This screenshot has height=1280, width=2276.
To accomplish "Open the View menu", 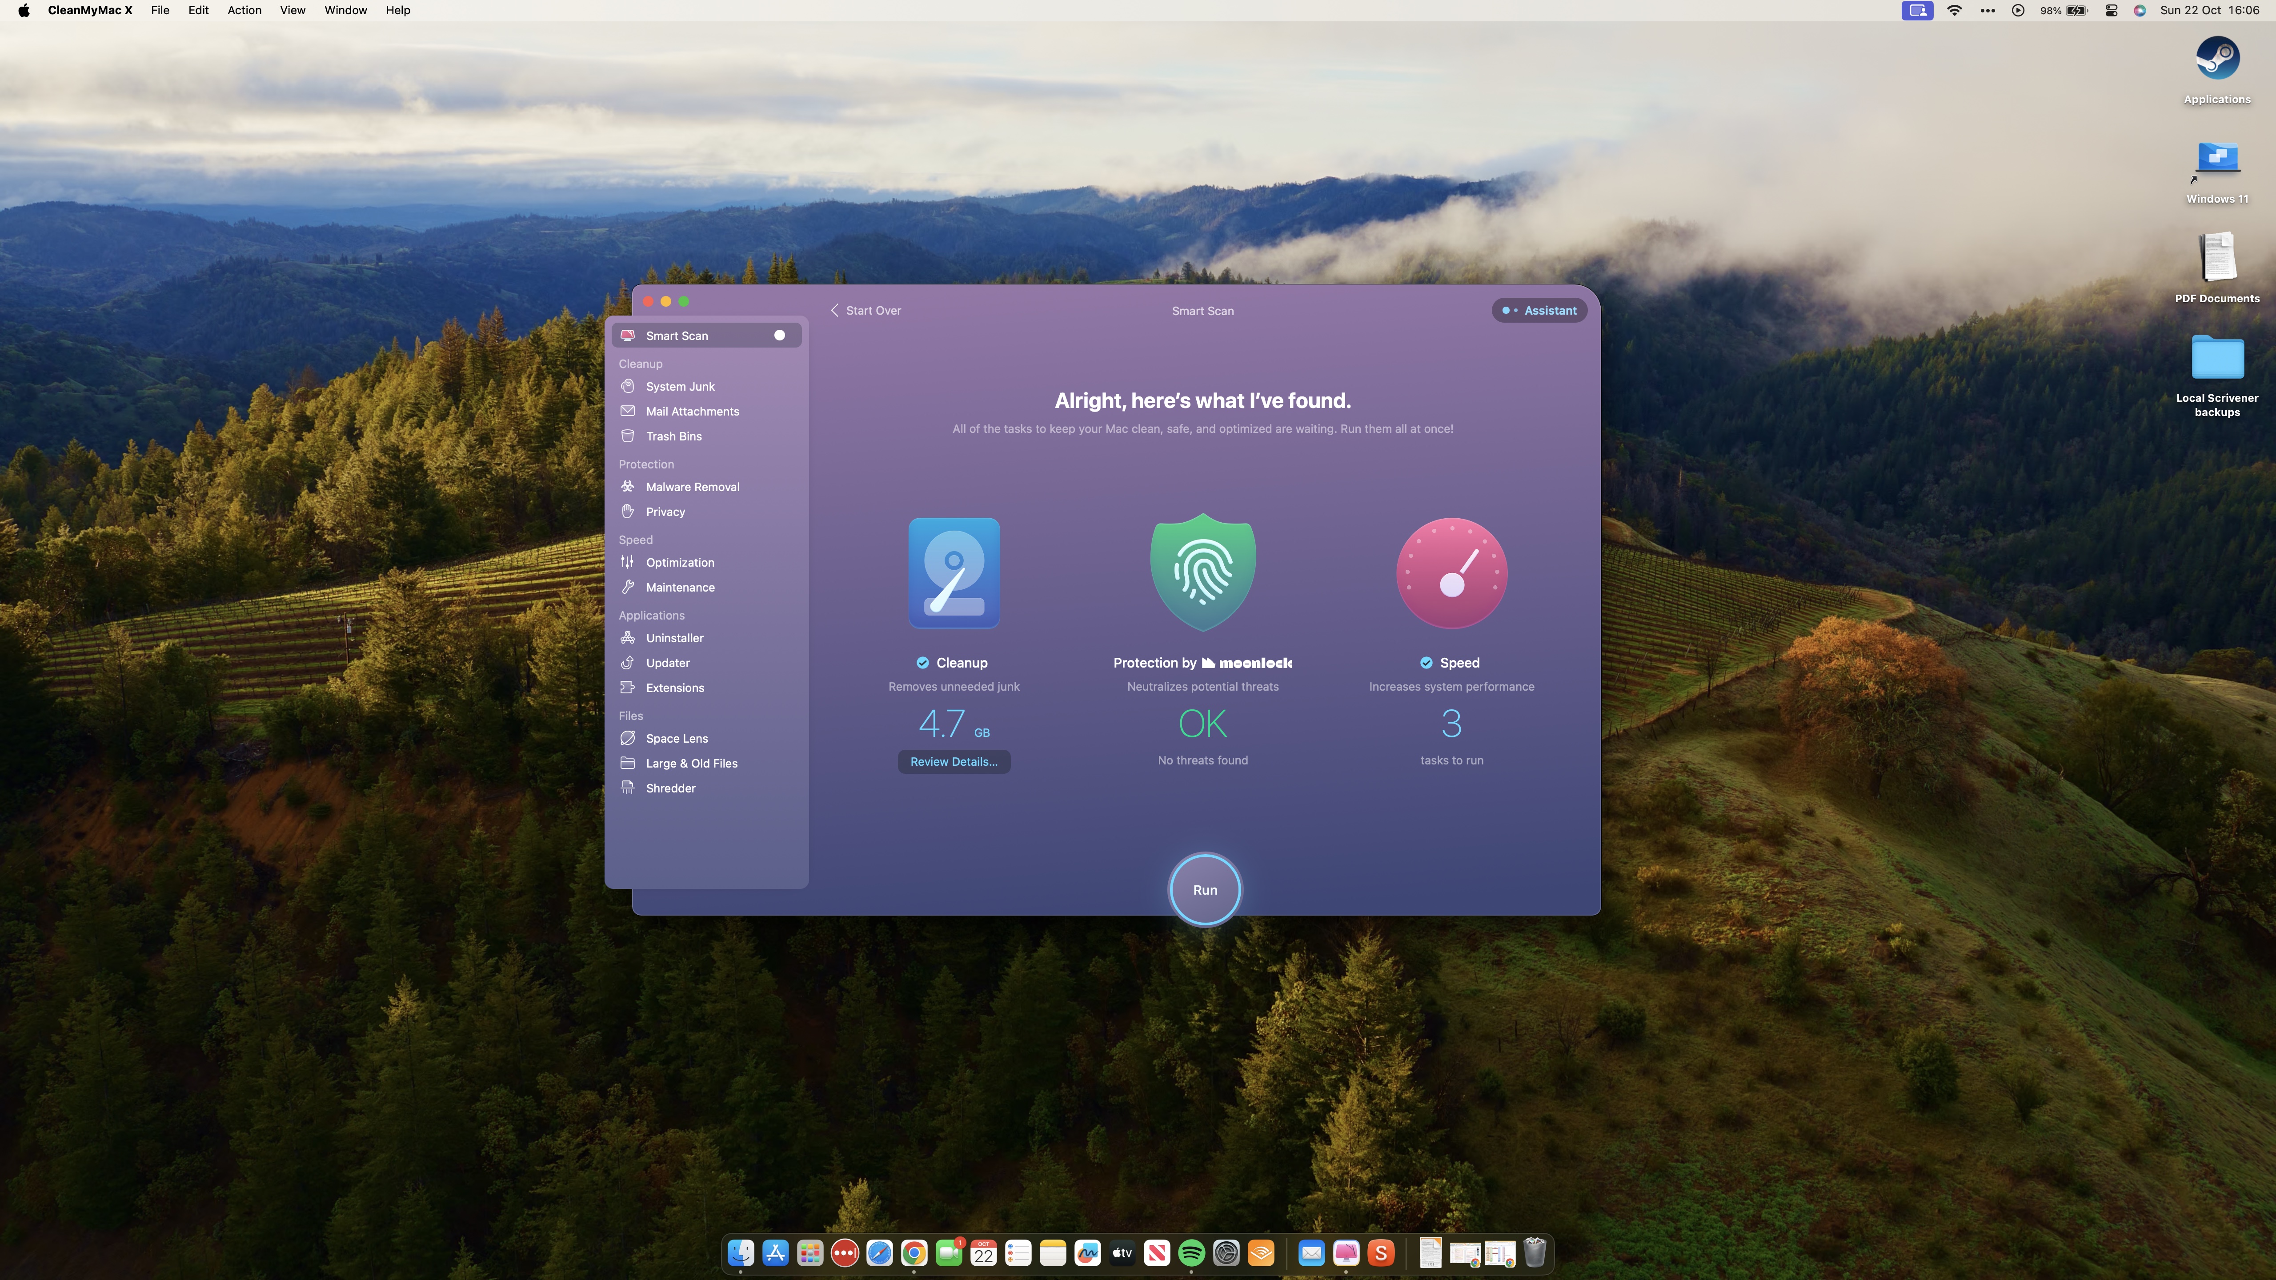I will point(293,11).
